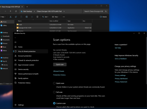Sort by the Date modified column header
Image resolution: width=147 pixels, height=109 pixels.
pos(58,21)
